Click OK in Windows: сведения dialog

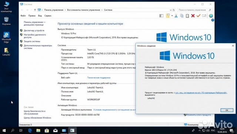(227, 110)
